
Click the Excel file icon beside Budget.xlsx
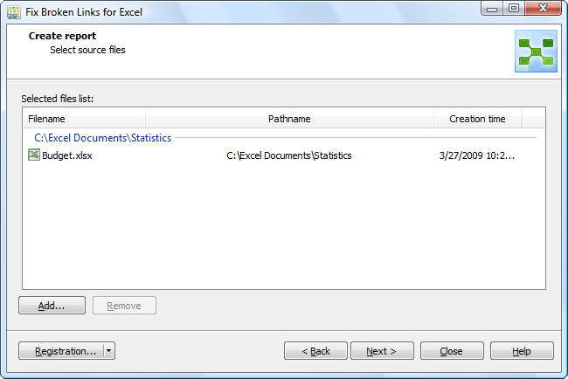(x=34, y=155)
